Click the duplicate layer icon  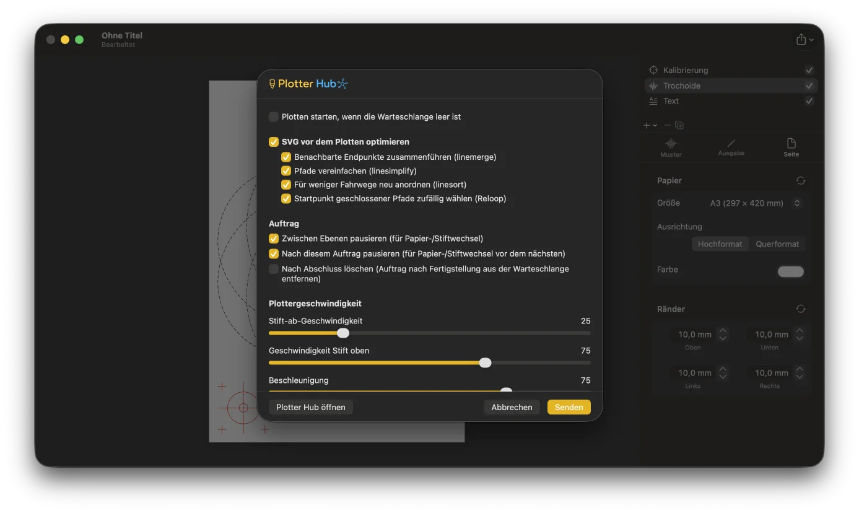pyautogui.click(x=679, y=125)
